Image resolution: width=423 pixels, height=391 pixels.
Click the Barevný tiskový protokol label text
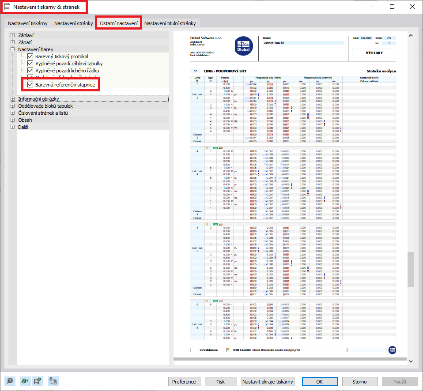(61, 56)
